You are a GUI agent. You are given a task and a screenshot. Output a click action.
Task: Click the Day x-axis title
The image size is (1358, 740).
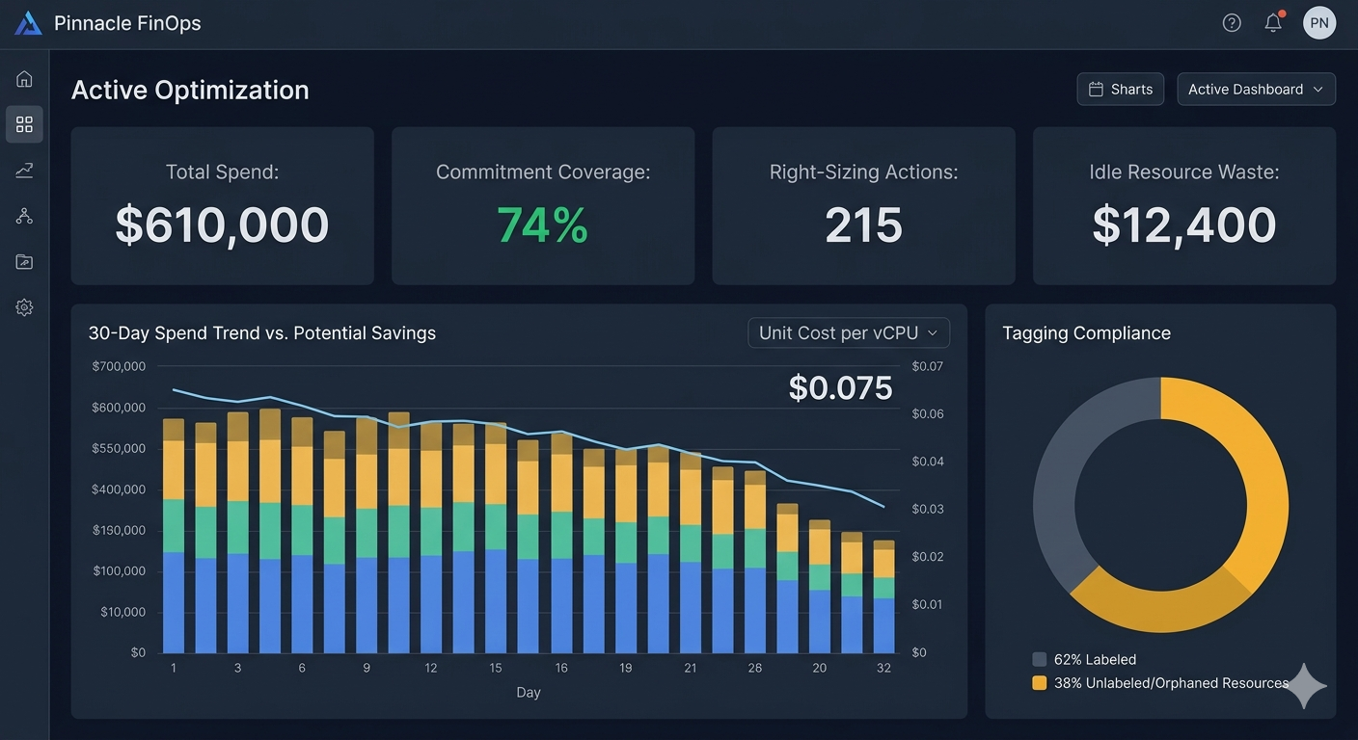coord(529,692)
